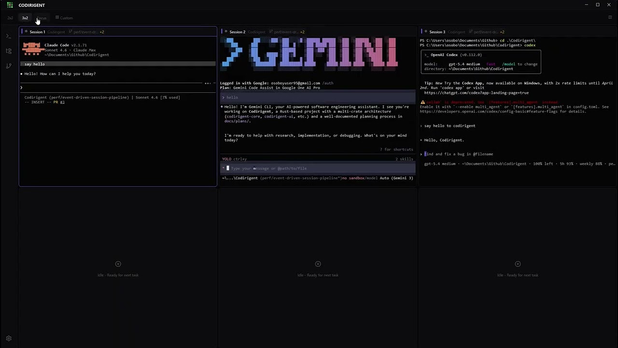The width and height of the screenshot is (618, 348).
Task: Click the Codirigent grid logo in the title bar
Action: (x=10, y=5)
